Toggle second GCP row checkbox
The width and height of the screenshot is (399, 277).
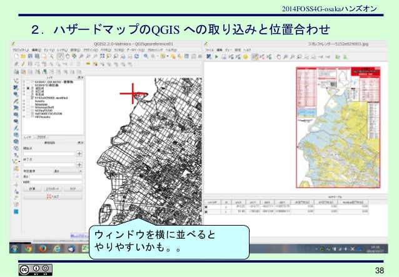click(206, 212)
